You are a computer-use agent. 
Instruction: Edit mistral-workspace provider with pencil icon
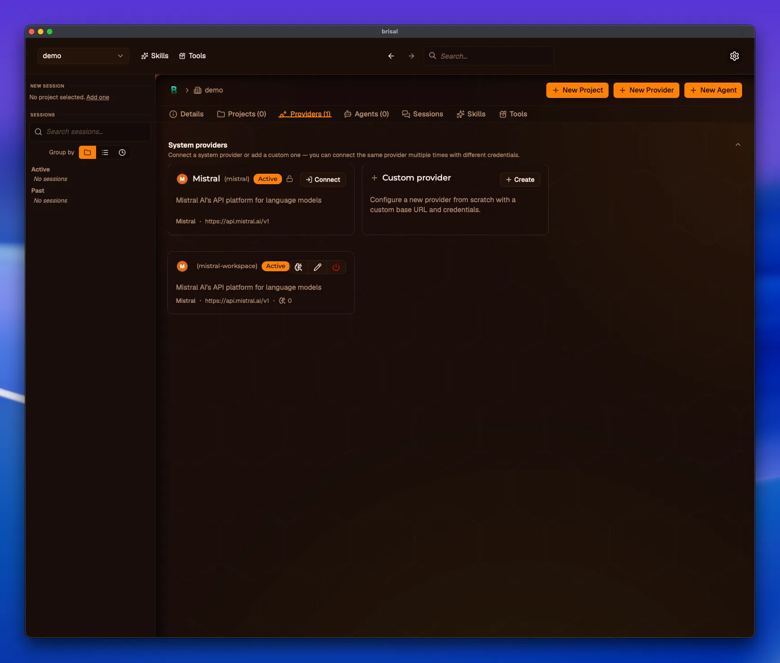318,267
